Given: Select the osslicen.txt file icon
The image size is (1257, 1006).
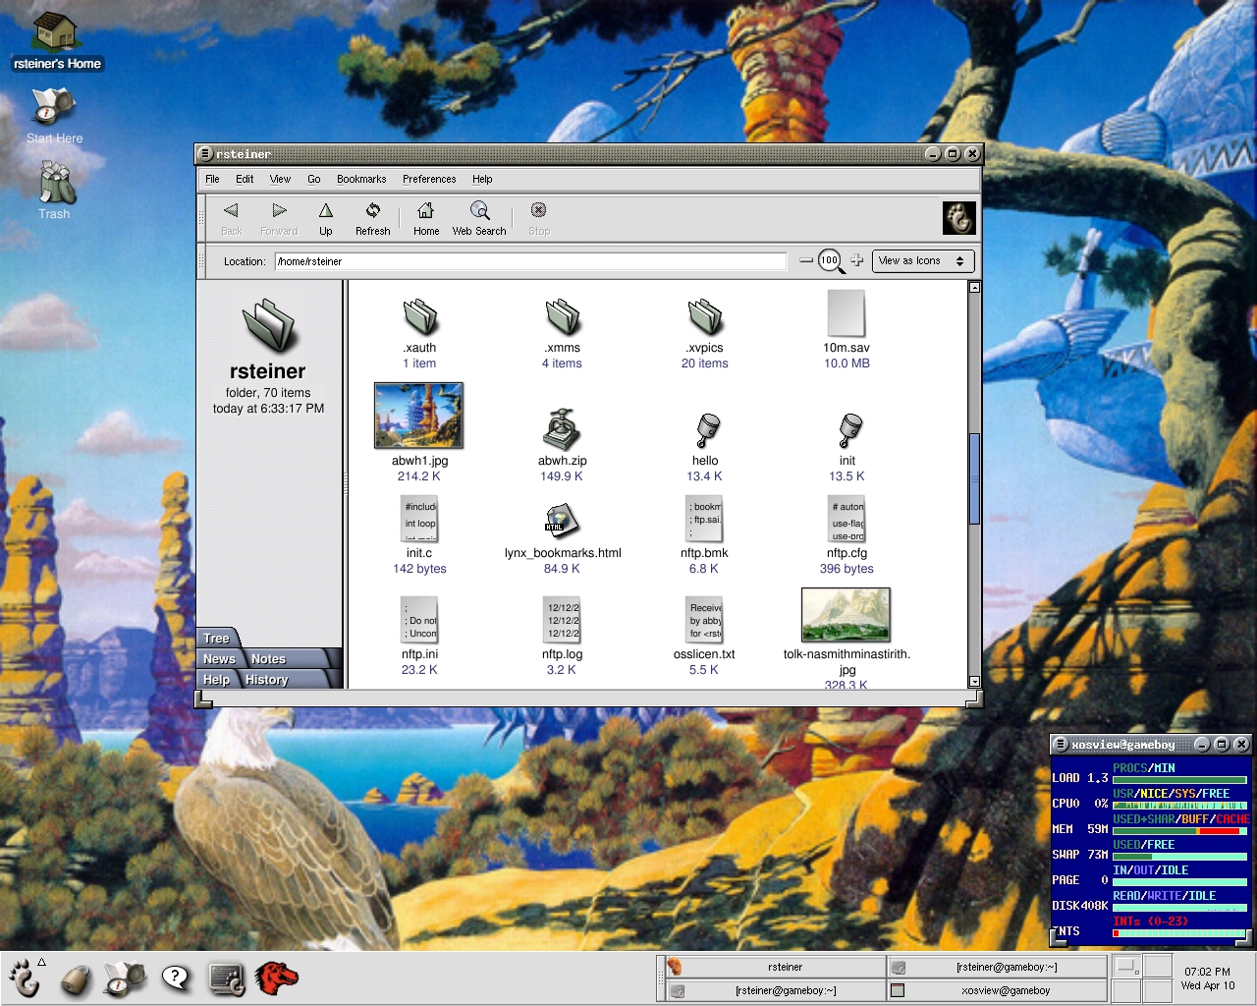Looking at the screenshot, I should click(705, 620).
